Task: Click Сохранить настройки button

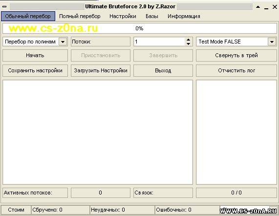Action: tap(35, 70)
